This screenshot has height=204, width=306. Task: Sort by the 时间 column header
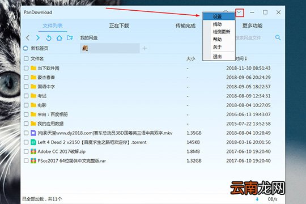tap(241, 58)
